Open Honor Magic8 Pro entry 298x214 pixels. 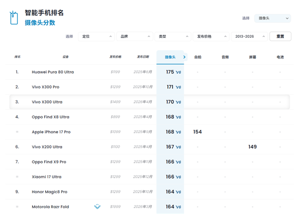point(49,192)
